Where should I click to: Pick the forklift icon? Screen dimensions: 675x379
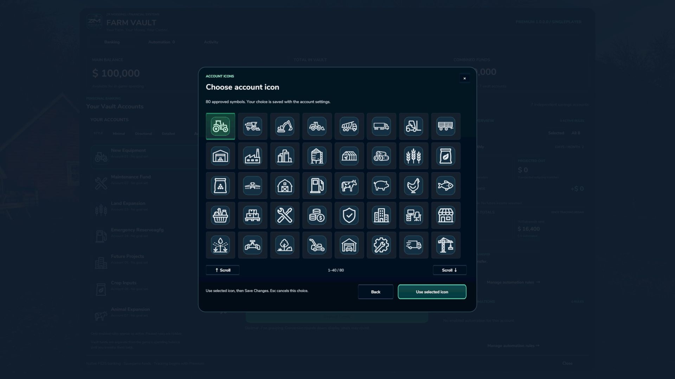click(x=413, y=126)
